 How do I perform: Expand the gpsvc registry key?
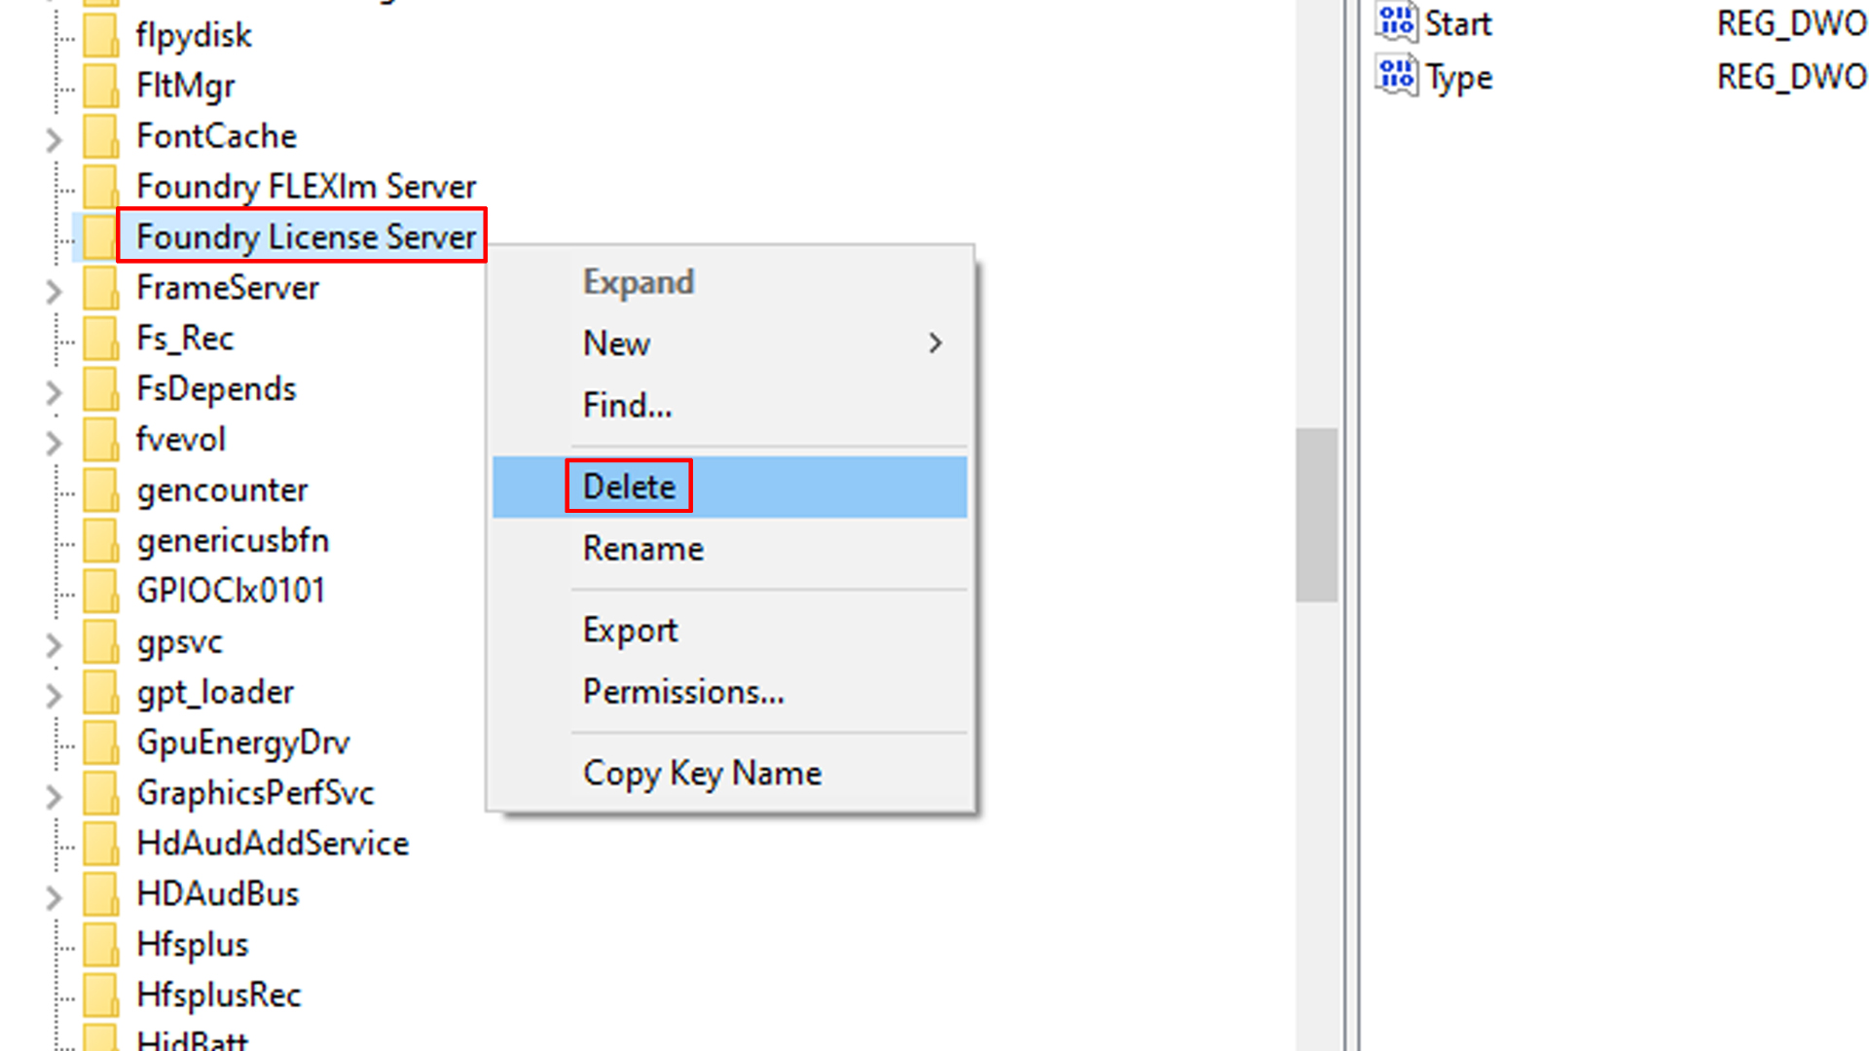click(54, 645)
